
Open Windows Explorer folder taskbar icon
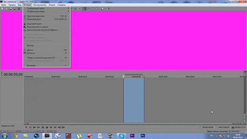(x=26, y=136)
